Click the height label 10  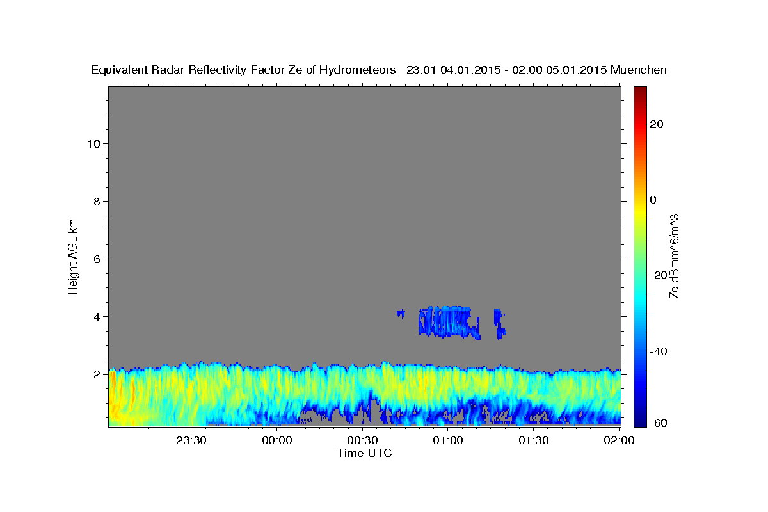click(93, 143)
